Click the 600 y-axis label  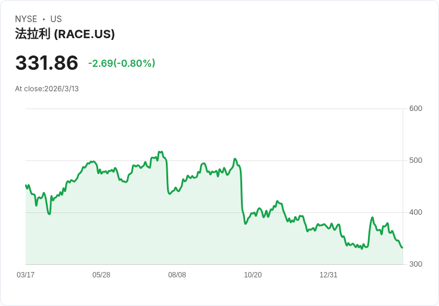[x=416, y=109]
